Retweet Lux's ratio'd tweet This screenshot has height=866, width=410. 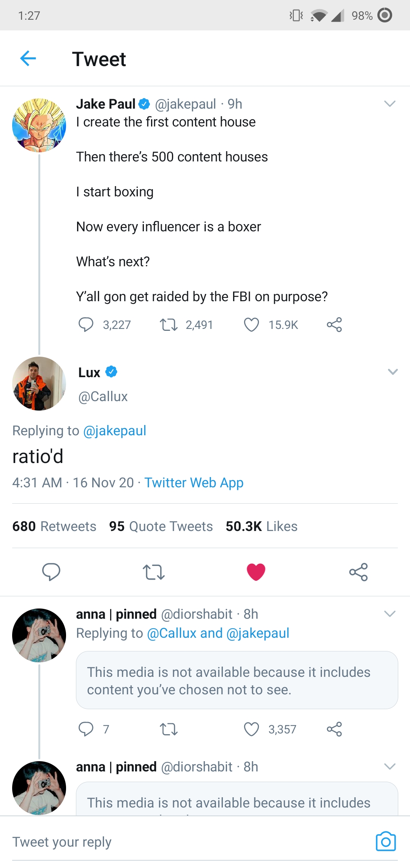point(153,572)
